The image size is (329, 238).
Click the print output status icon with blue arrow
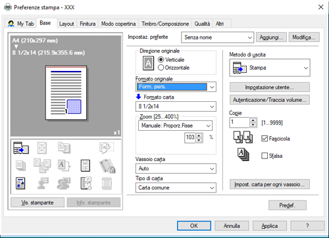coord(21,148)
